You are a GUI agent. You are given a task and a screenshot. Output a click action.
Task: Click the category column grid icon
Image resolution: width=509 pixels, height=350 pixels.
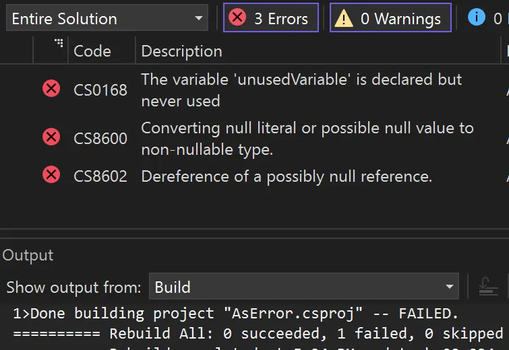click(59, 43)
